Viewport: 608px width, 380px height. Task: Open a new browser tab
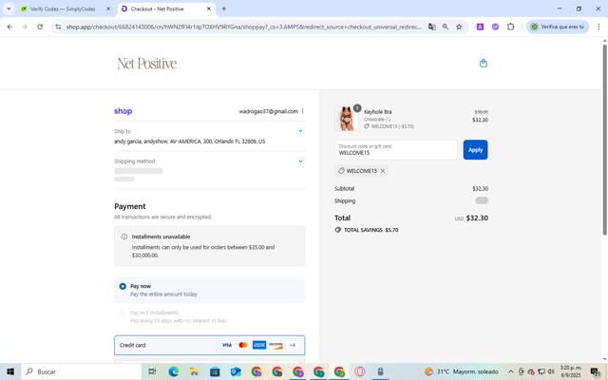[224, 9]
